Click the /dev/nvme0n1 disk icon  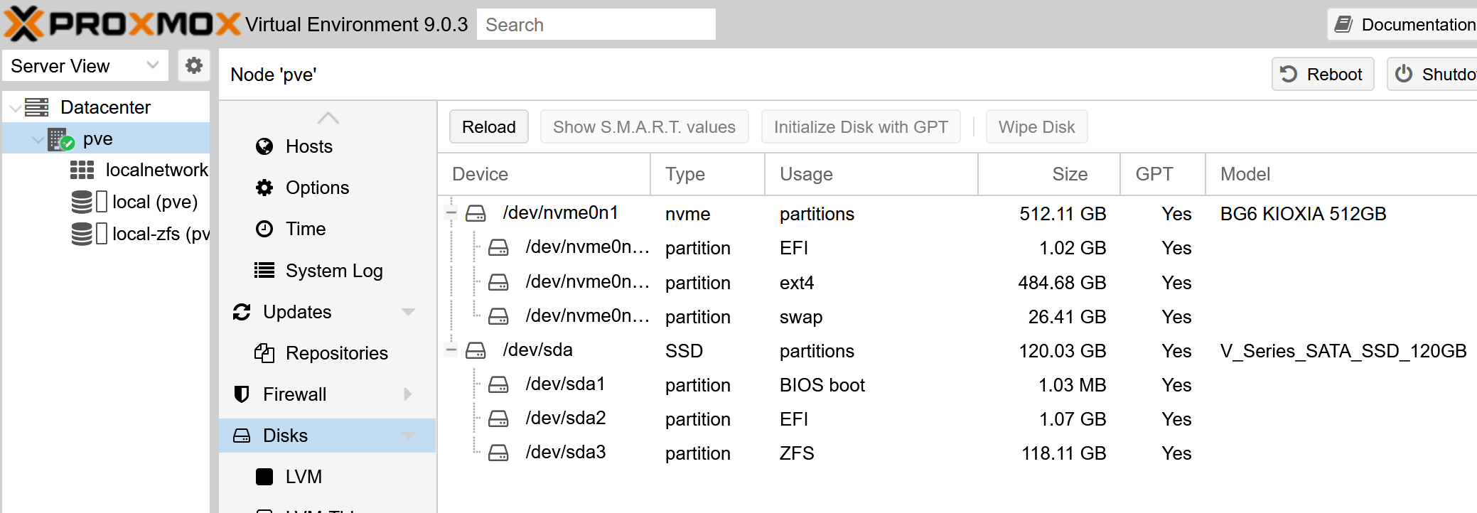(476, 213)
